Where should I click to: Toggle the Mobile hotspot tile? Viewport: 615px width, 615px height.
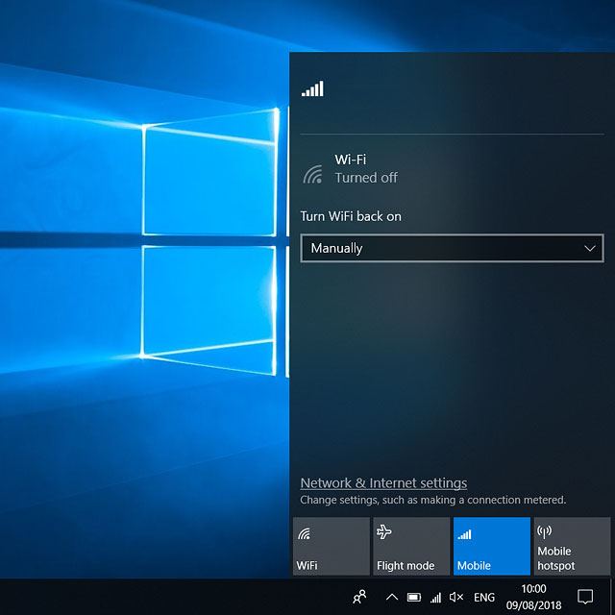click(x=572, y=546)
